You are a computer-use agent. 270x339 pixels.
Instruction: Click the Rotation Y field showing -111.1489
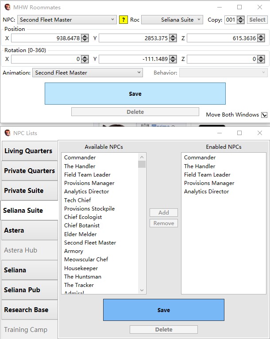[134, 59]
